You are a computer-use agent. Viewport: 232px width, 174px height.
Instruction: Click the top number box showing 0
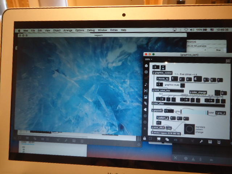156,67
